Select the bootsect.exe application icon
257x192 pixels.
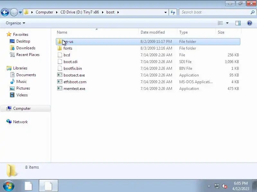pyautogui.click(x=60, y=75)
